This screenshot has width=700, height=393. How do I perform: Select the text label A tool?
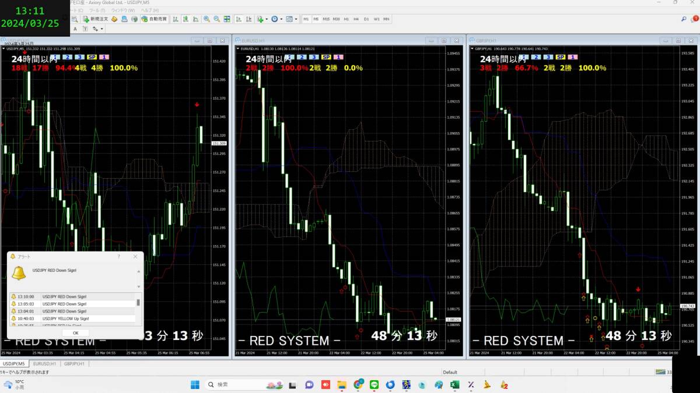pos(75,28)
